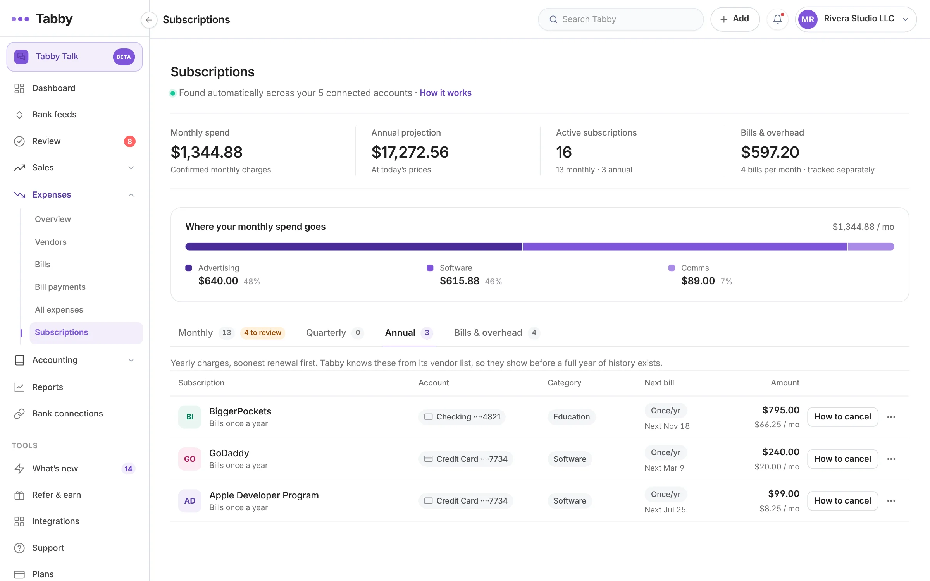Viewport: 930px width, 581px height.
Task: Open Integrations in sidebar
Action: tap(74, 521)
